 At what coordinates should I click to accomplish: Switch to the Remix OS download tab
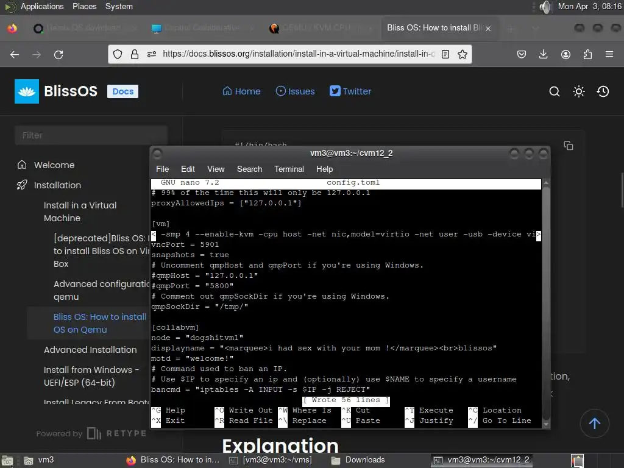click(x=84, y=28)
